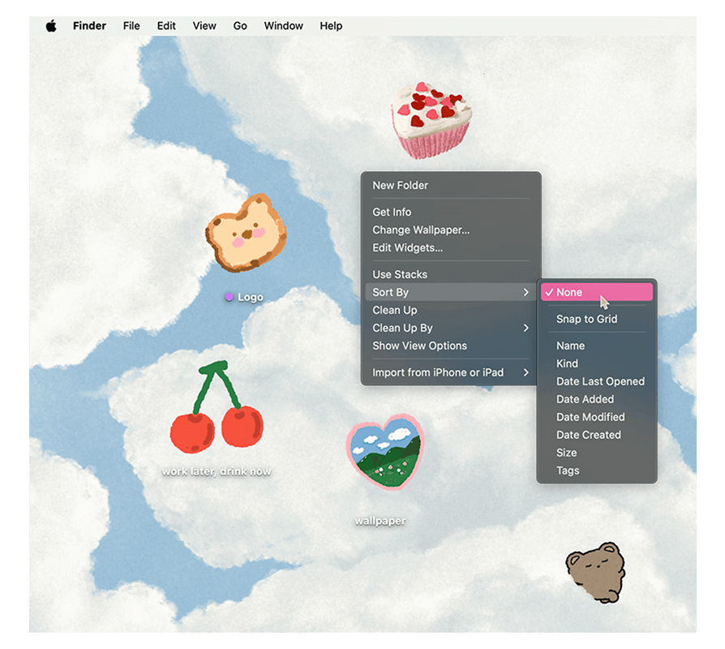Click the 'wallpaper' file label

[x=380, y=521]
